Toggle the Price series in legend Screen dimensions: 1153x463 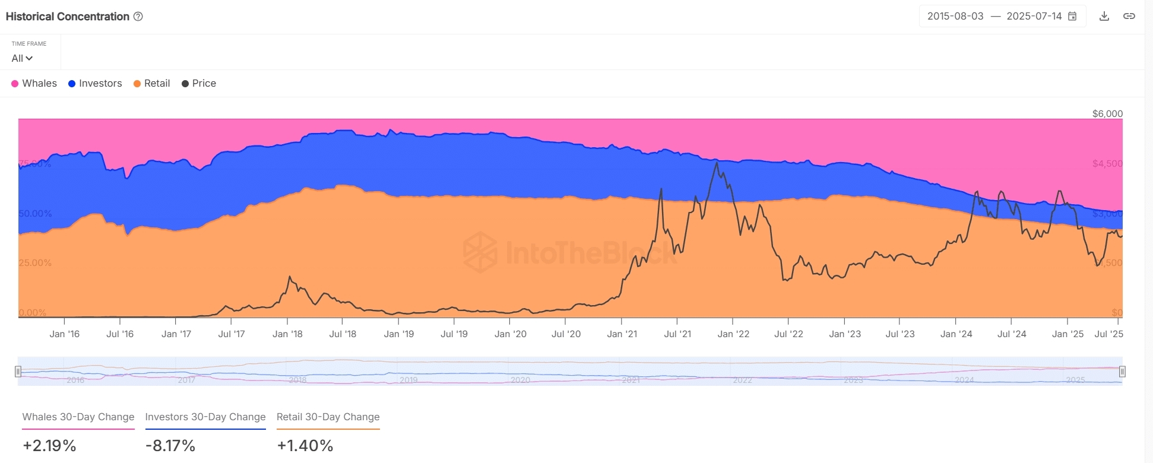click(199, 84)
